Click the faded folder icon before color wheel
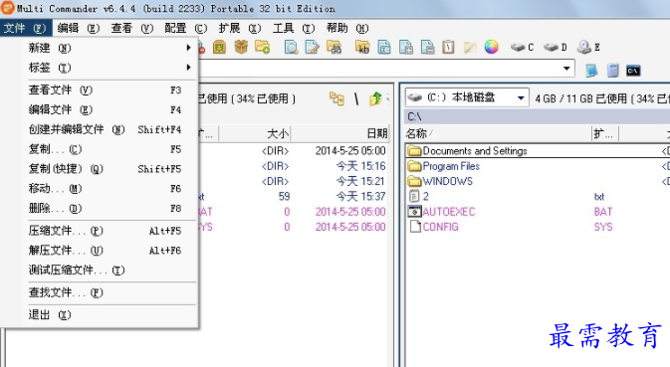The image size is (670, 367). 470,47
